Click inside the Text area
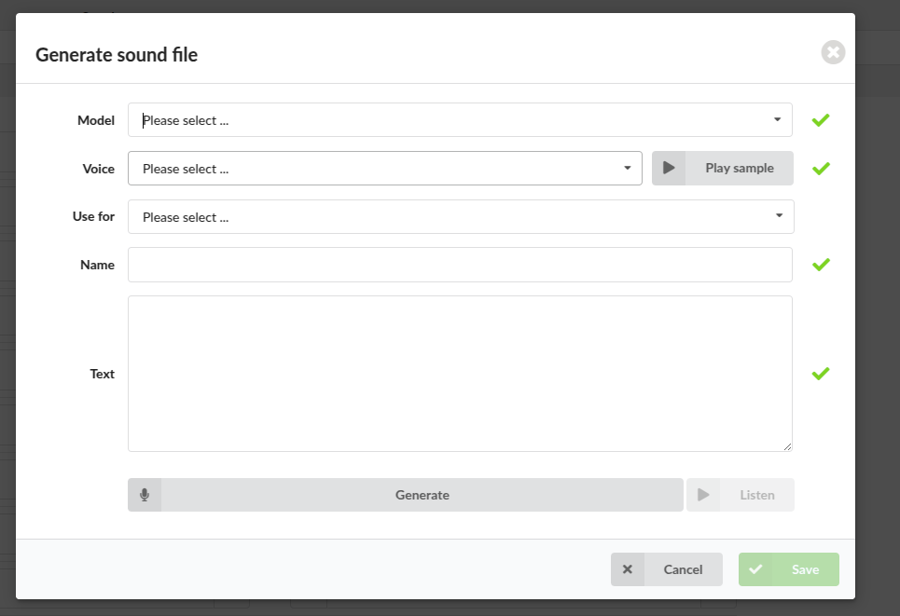This screenshot has height=616, width=900. tap(460, 374)
